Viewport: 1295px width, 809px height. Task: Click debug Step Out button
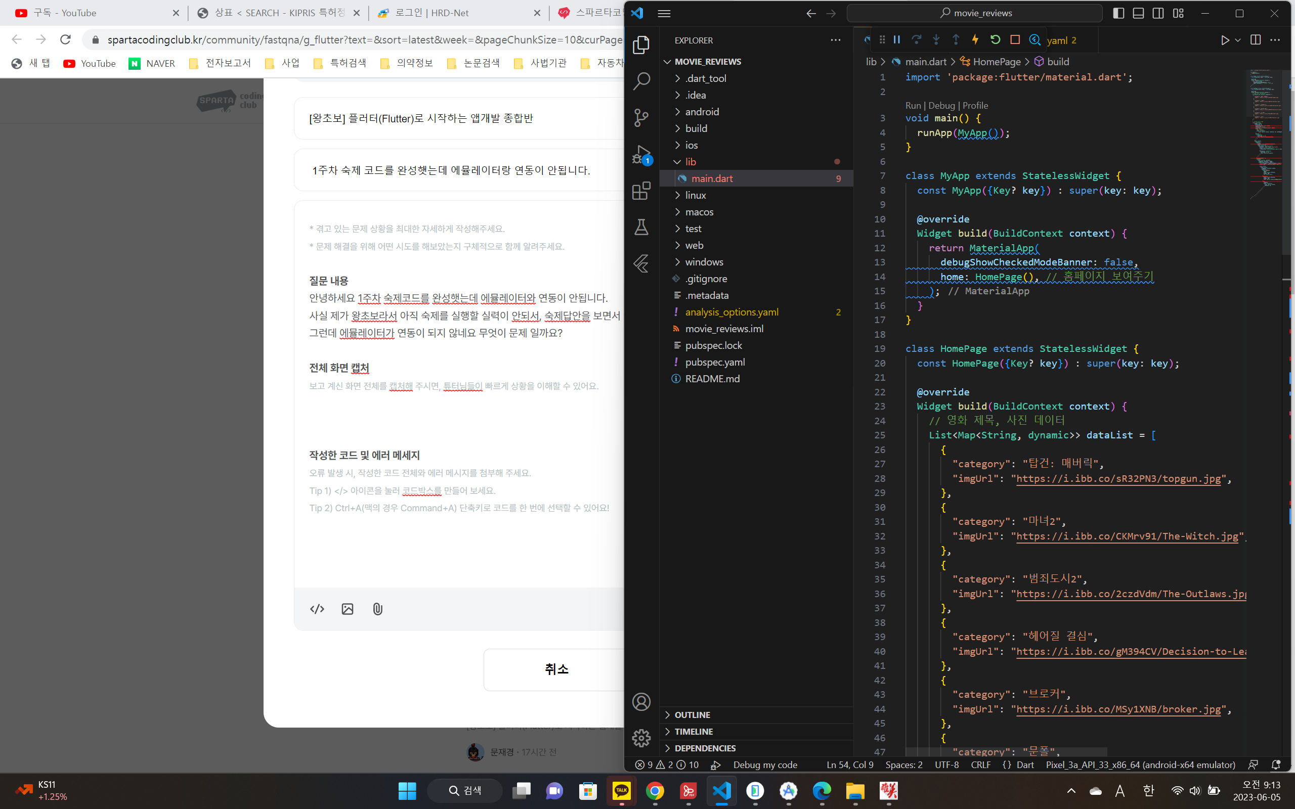(956, 39)
